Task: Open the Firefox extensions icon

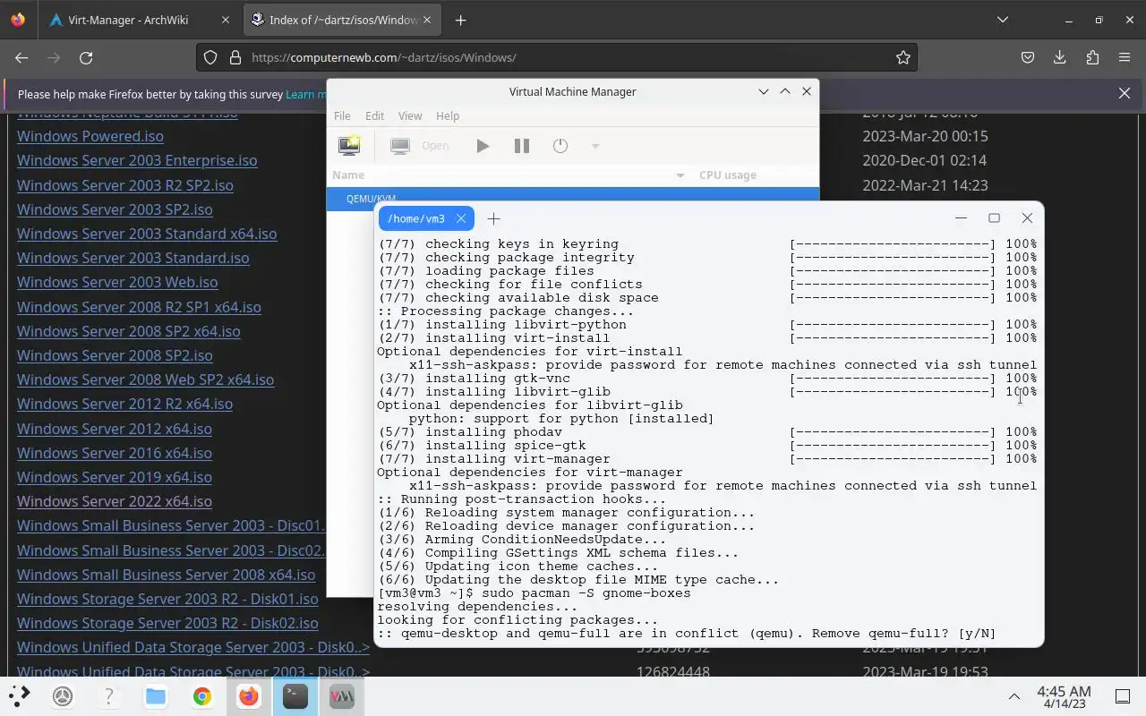Action: (1092, 57)
